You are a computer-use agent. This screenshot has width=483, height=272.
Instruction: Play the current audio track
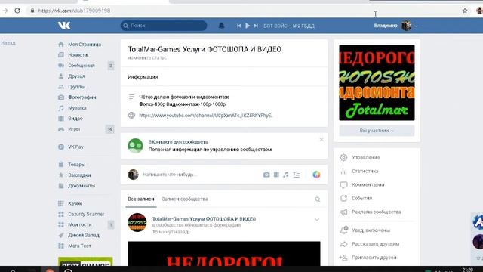click(x=248, y=26)
